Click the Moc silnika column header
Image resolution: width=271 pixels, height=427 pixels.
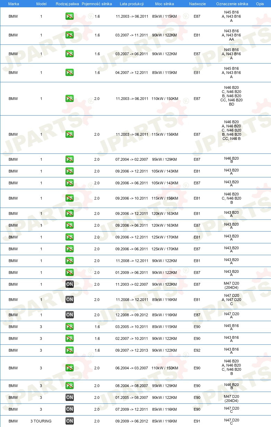(165, 3)
